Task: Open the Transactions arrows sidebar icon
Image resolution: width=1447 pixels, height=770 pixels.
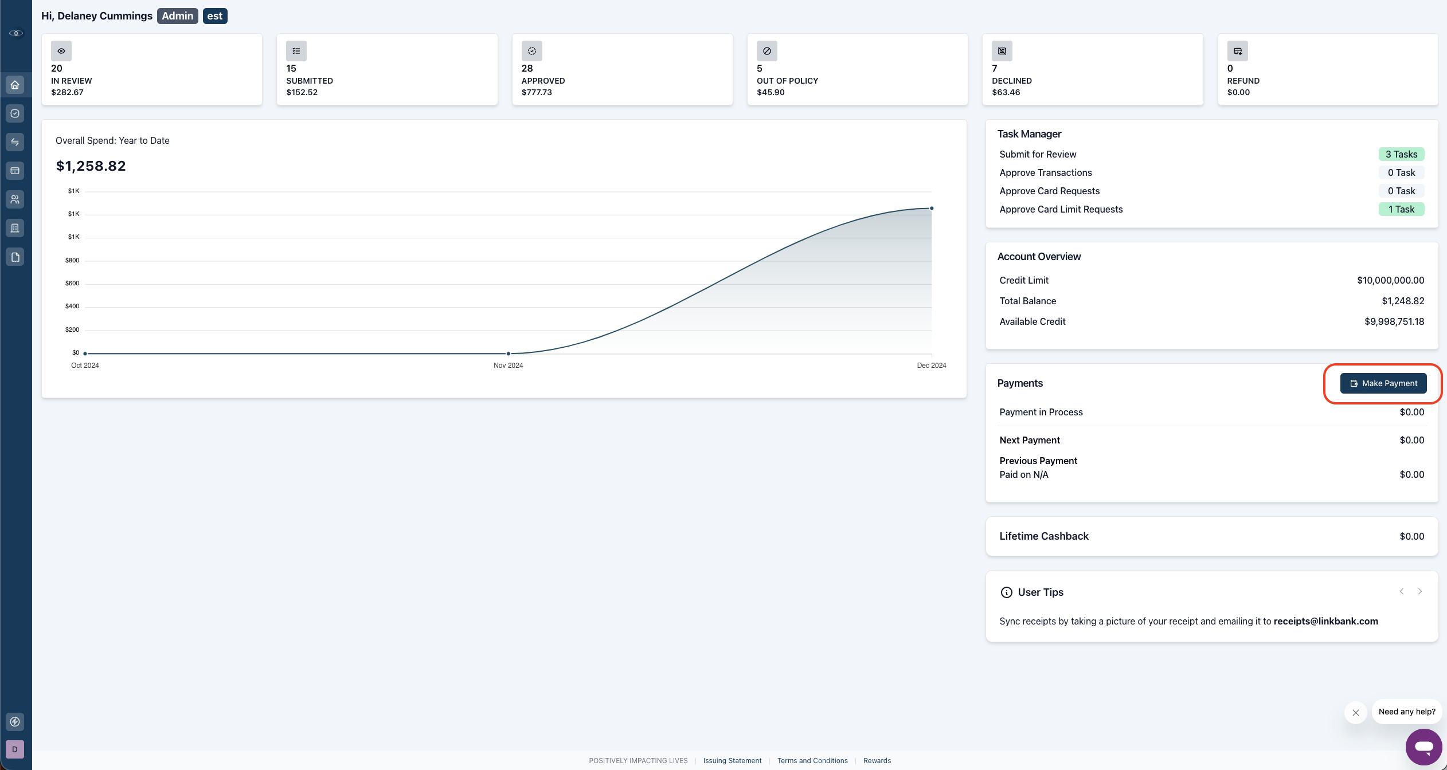Action: point(15,142)
